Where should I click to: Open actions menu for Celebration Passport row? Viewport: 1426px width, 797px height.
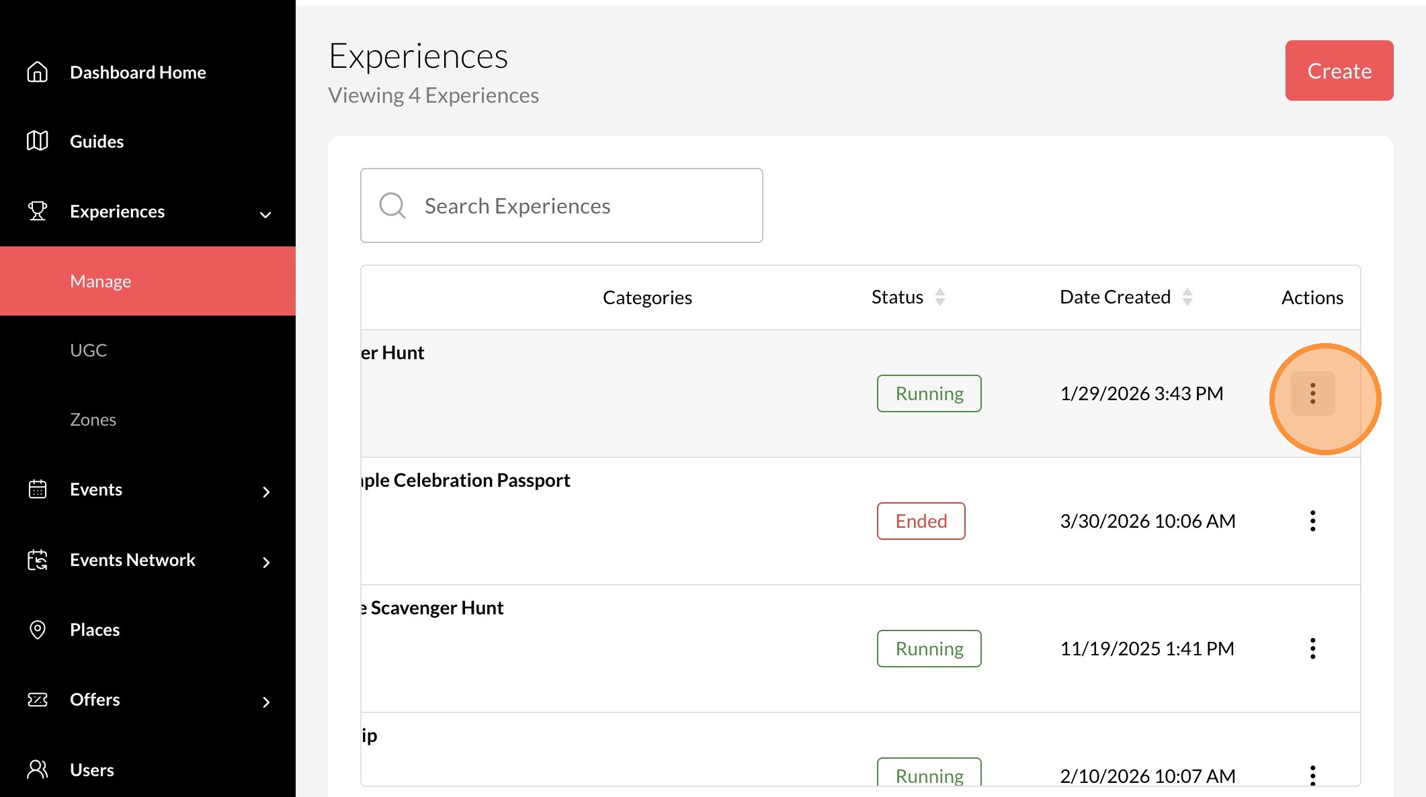[x=1312, y=521]
